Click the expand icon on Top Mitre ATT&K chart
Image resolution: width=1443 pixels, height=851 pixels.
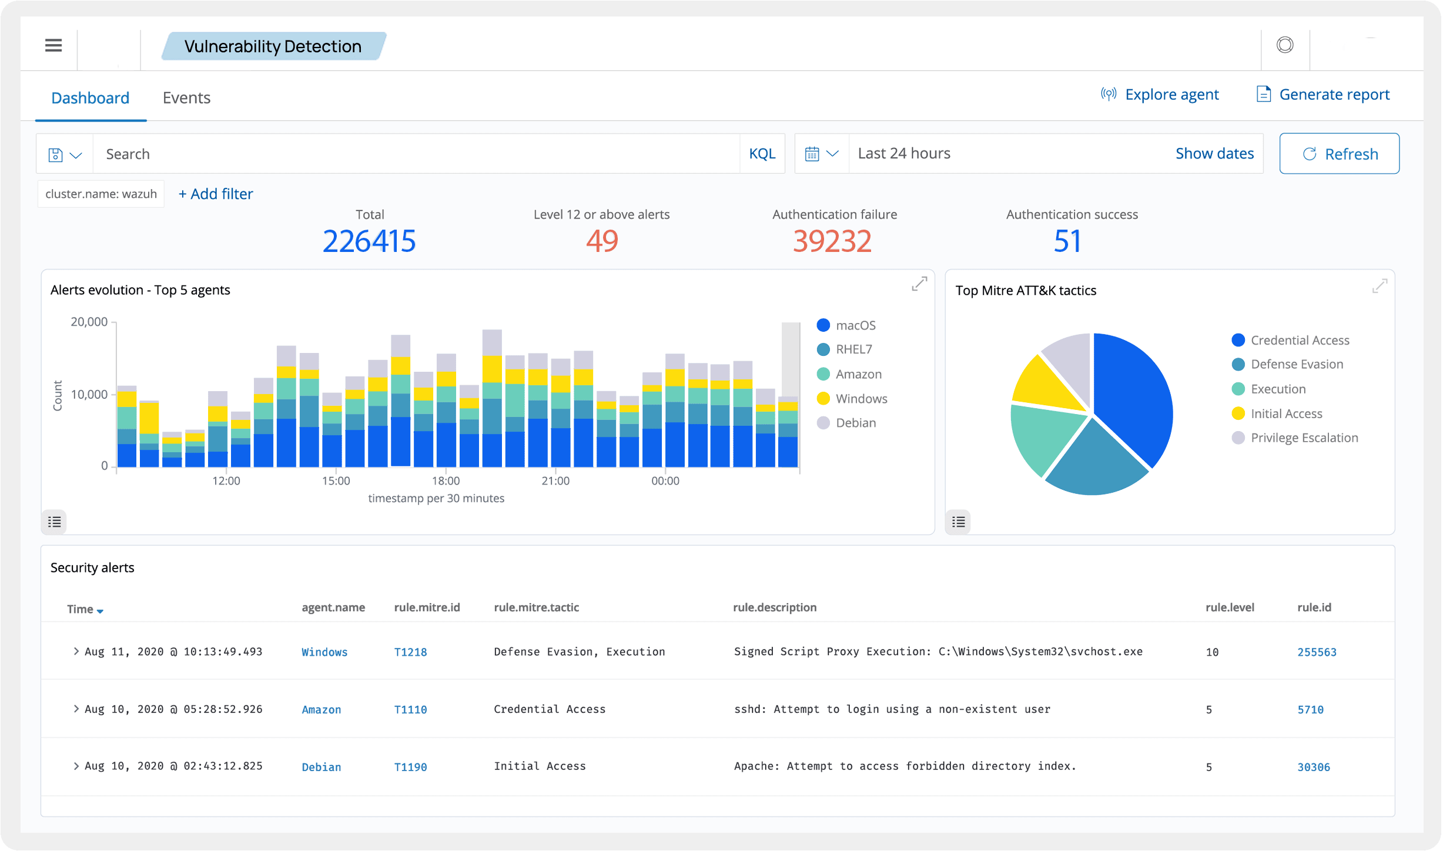(1380, 285)
